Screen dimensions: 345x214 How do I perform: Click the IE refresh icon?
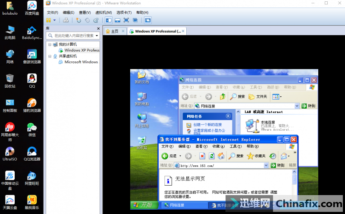tap(211, 156)
